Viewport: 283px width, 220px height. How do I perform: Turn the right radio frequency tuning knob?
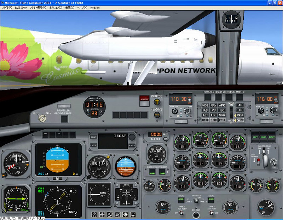pos(273,110)
